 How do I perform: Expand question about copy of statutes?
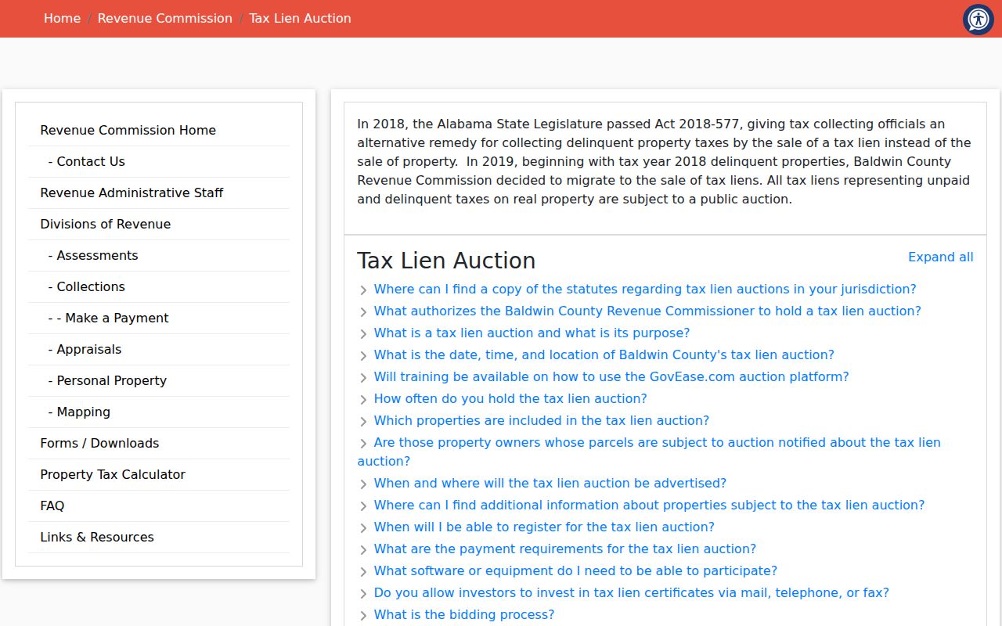(645, 289)
